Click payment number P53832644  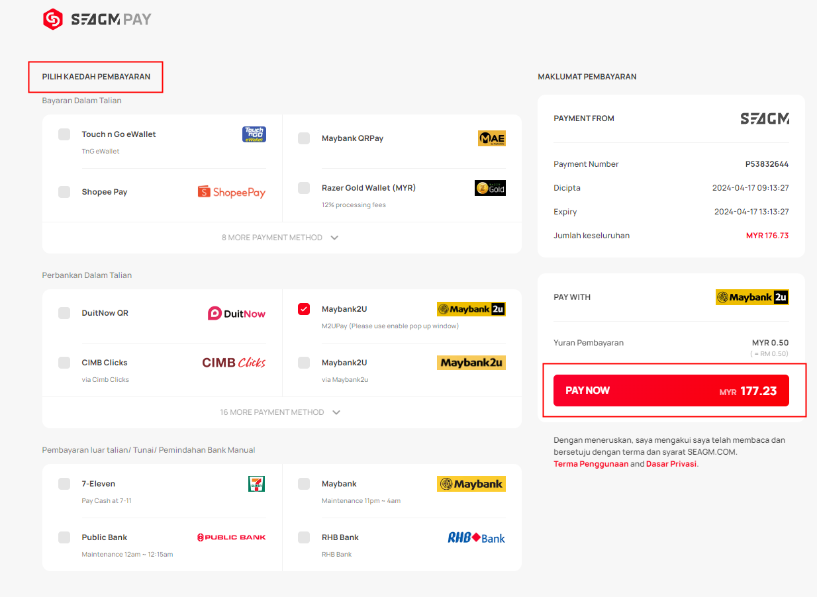click(x=767, y=164)
